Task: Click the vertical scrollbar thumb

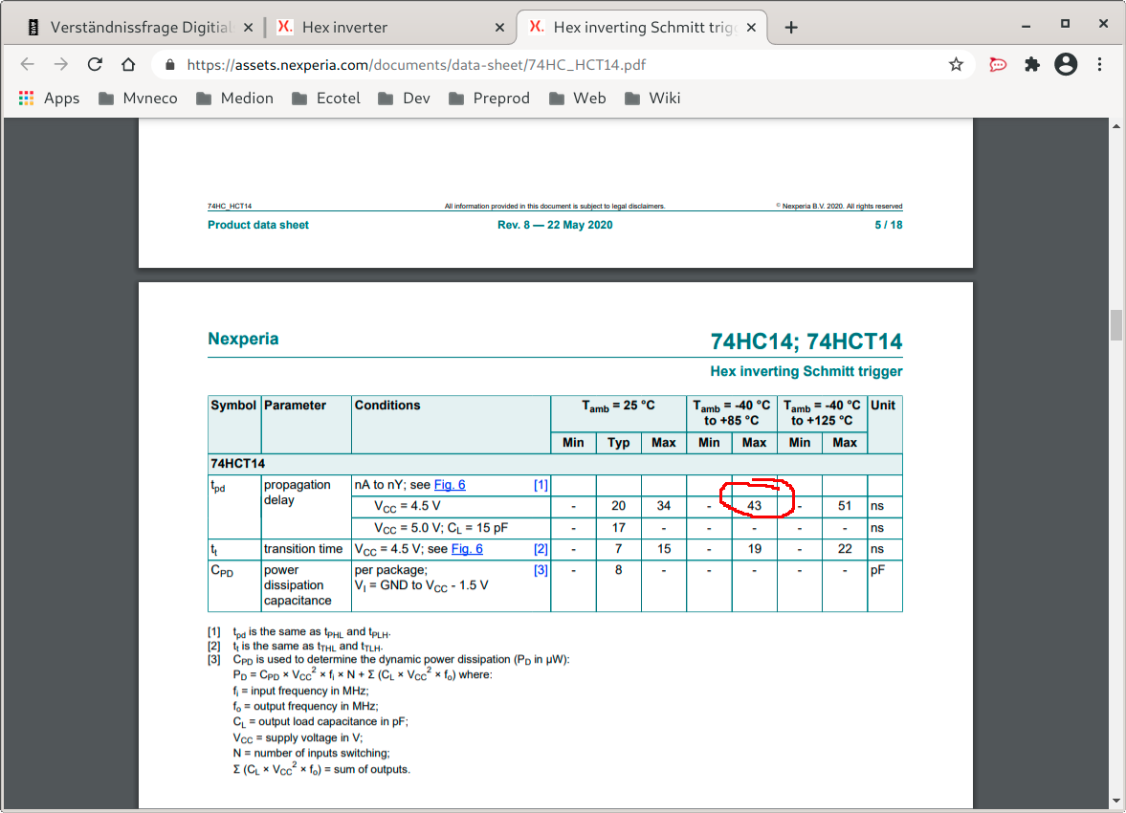Action: pos(1115,324)
